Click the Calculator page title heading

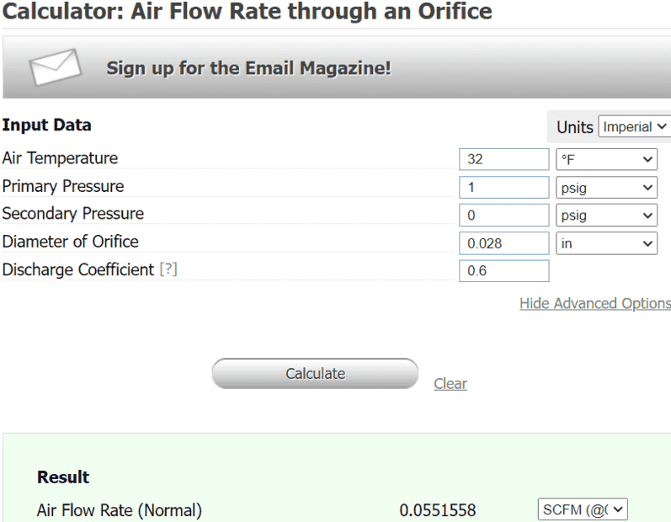tap(248, 12)
